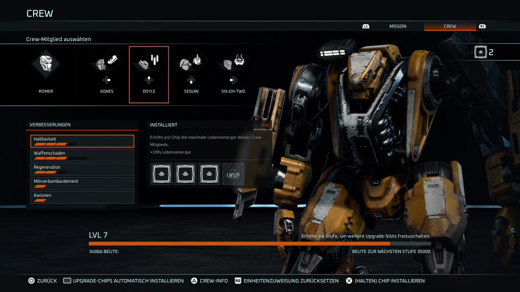The height and width of the screenshot is (292, 520).
Task: Click the available upgrade chips counter icon
Action: pos(480,52)
